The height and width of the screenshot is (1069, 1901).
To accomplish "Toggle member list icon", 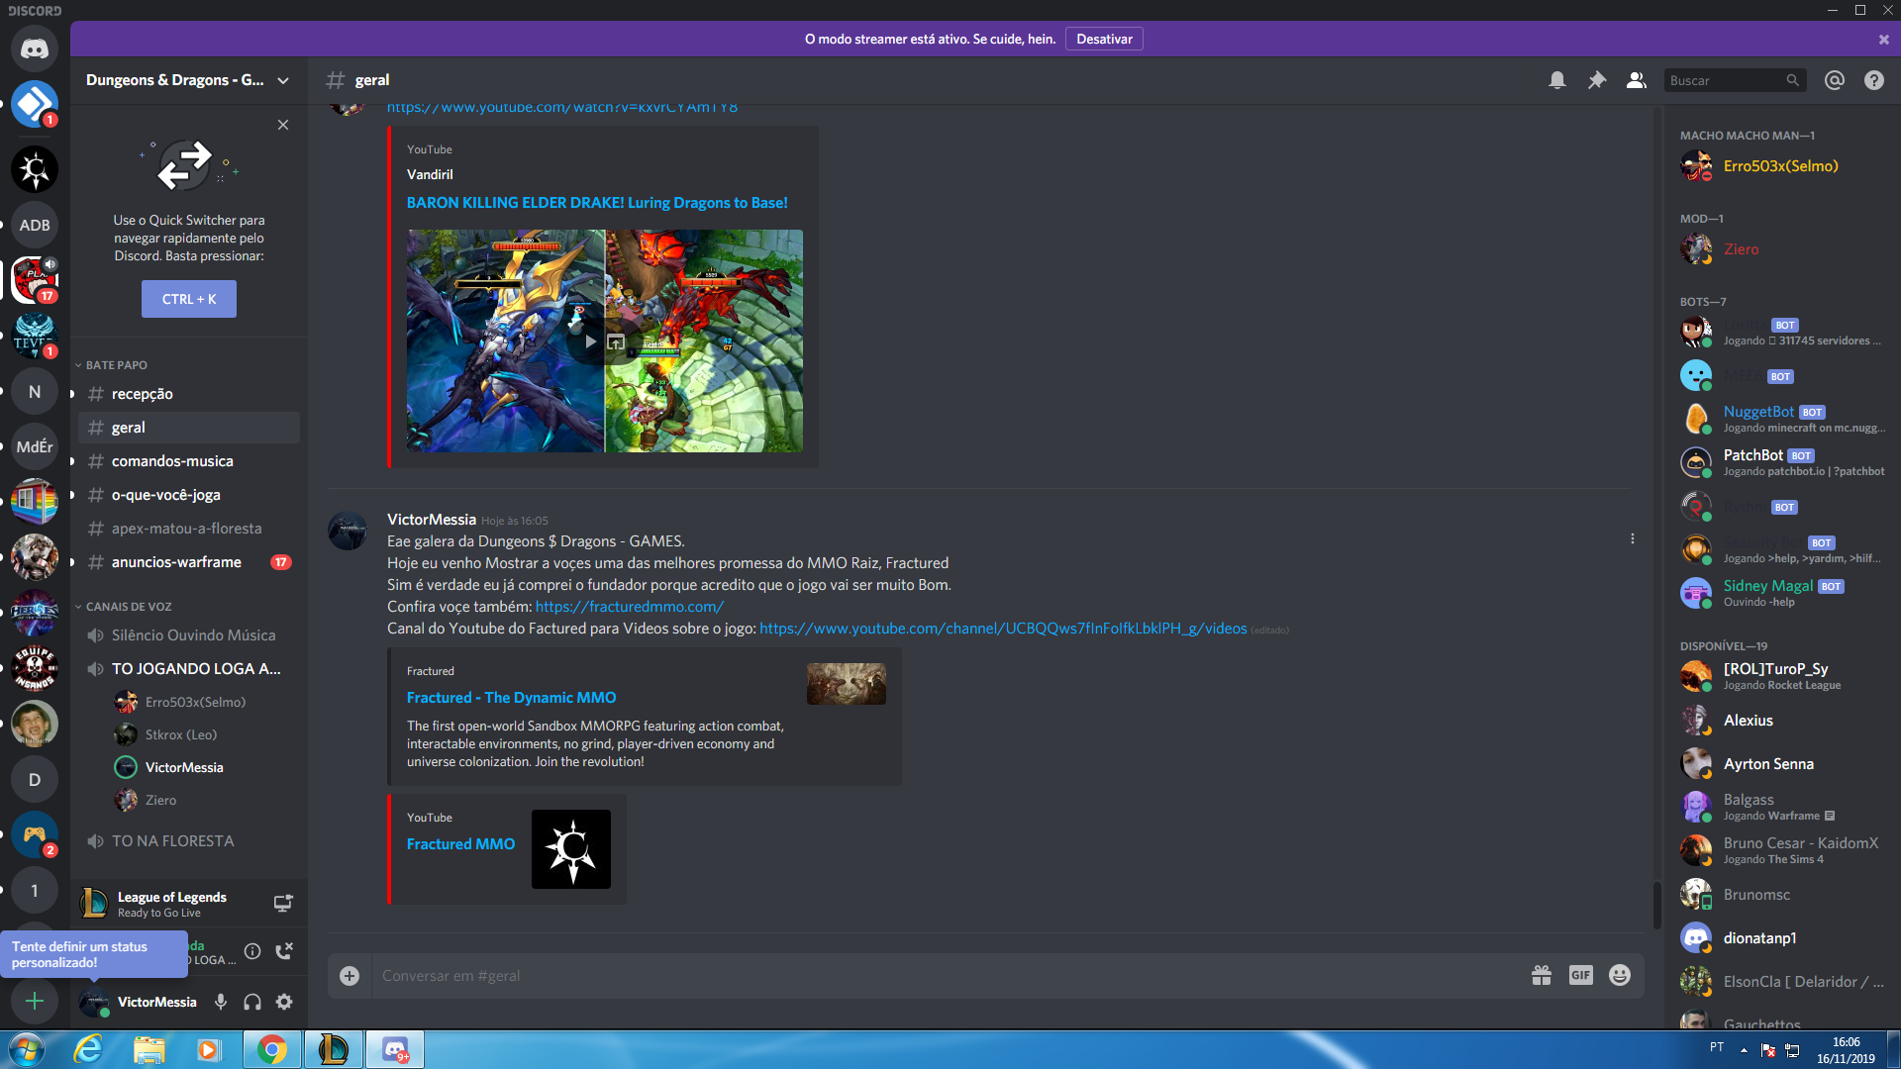I will 1637,80.
